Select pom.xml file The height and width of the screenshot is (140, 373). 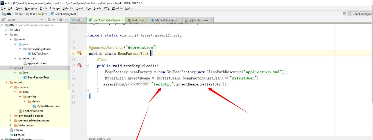pos(17,135)
